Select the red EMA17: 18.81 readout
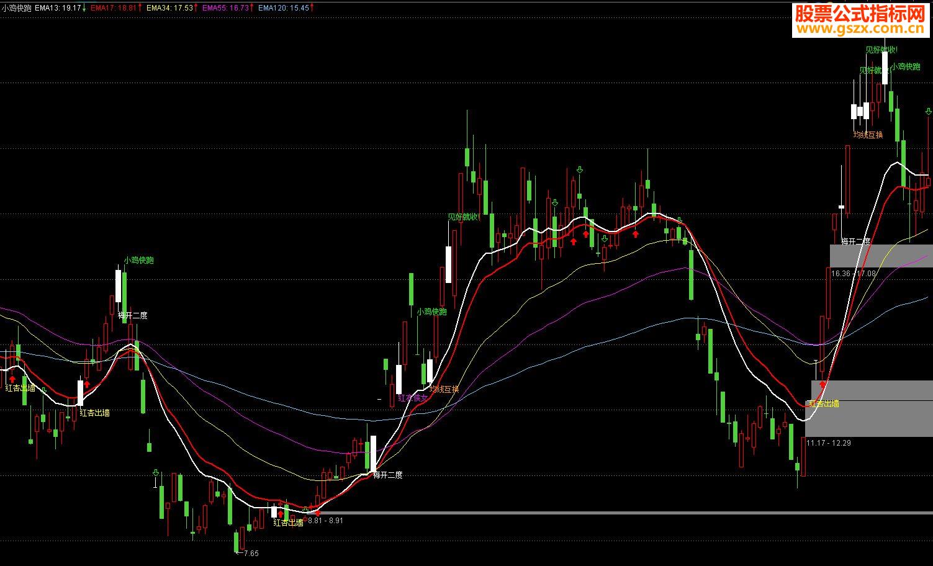 [114, 8]
